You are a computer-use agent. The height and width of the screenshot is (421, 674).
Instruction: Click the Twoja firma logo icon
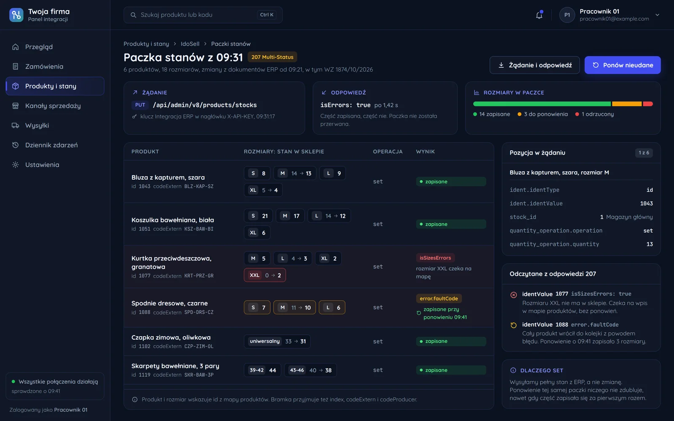[16, 15]
